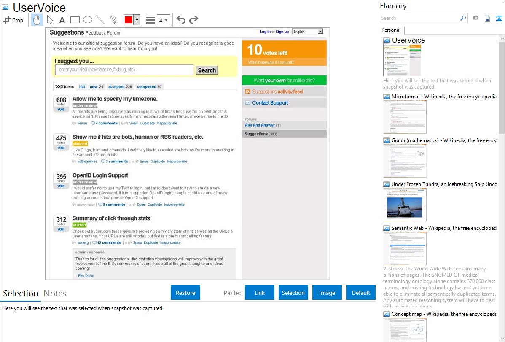The image size is (505, 342).
Task: Click the icon beside Semantic Web entry
Action: click(x=387, y=228)
